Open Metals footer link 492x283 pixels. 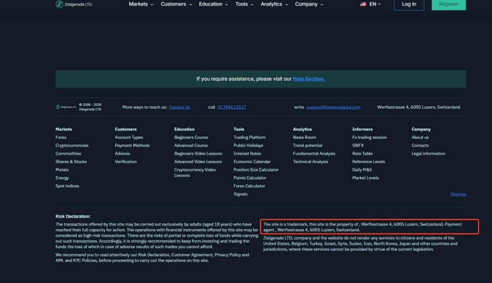tap(62, 170)
